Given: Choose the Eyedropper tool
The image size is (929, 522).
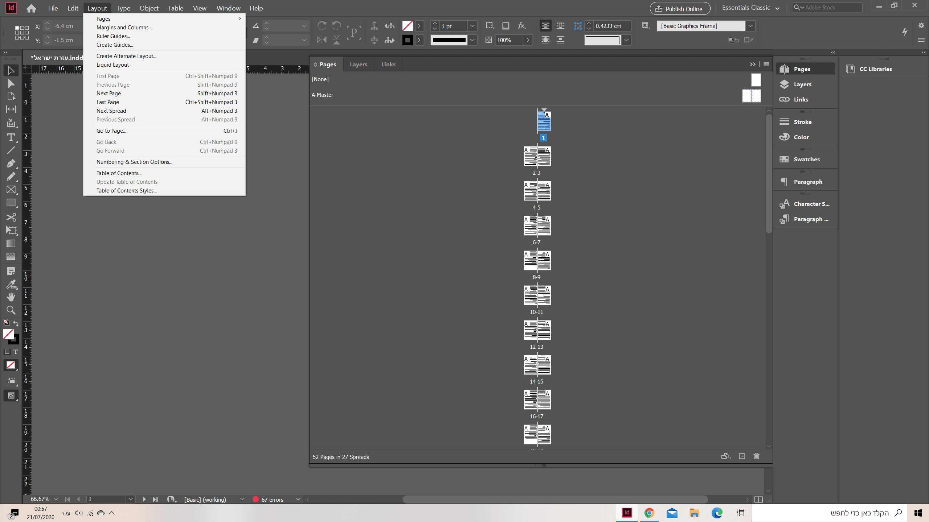Looking at the screenshot, I should [11, 284].
